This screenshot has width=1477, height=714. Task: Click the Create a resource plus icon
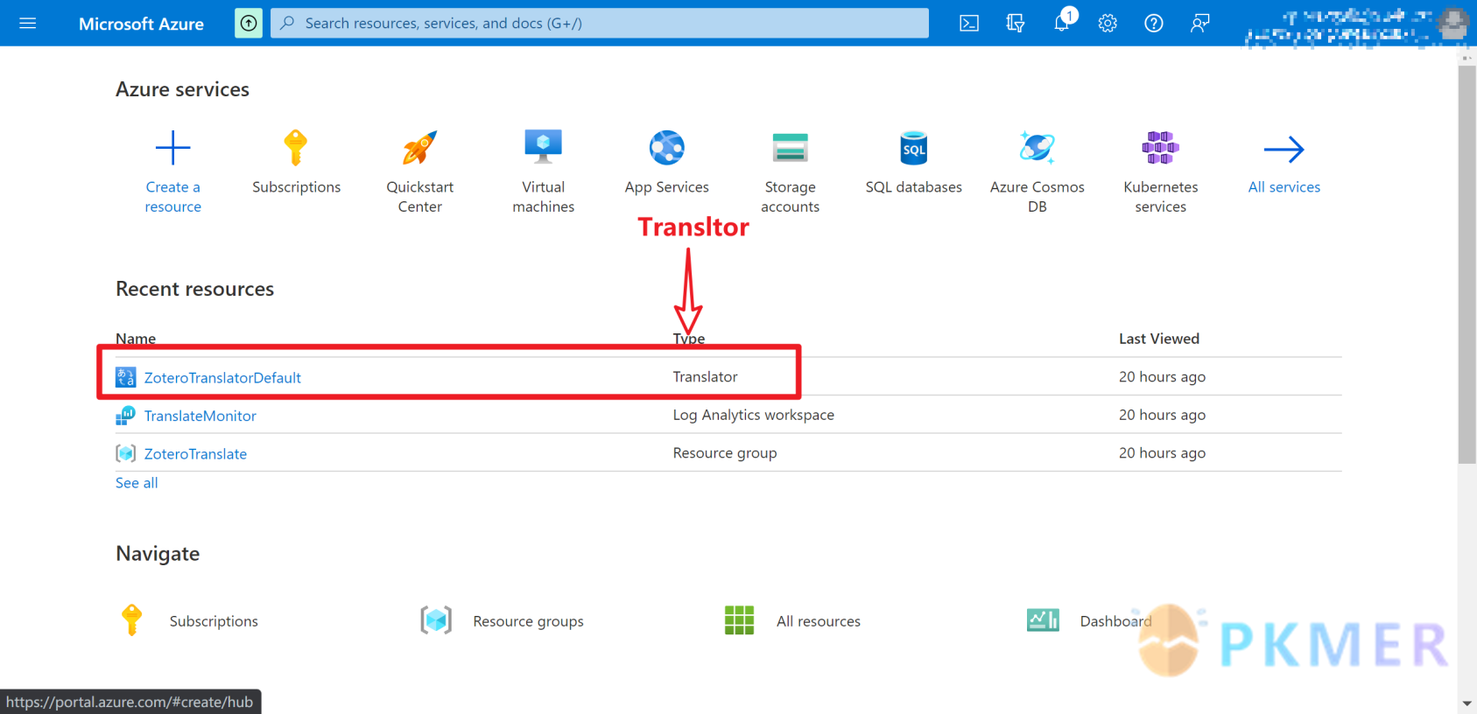[x=172, y=148]
